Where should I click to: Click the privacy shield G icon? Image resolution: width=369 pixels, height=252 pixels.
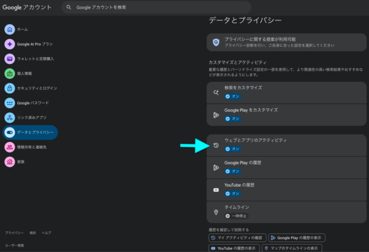(216, 42)
